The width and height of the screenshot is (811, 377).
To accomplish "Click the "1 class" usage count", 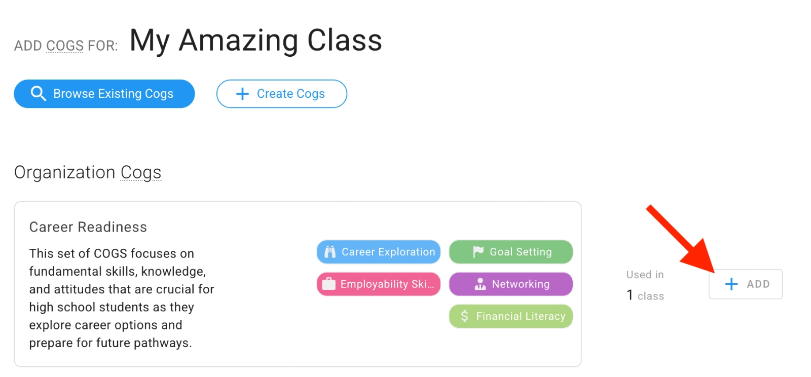I will pos(645,295).
